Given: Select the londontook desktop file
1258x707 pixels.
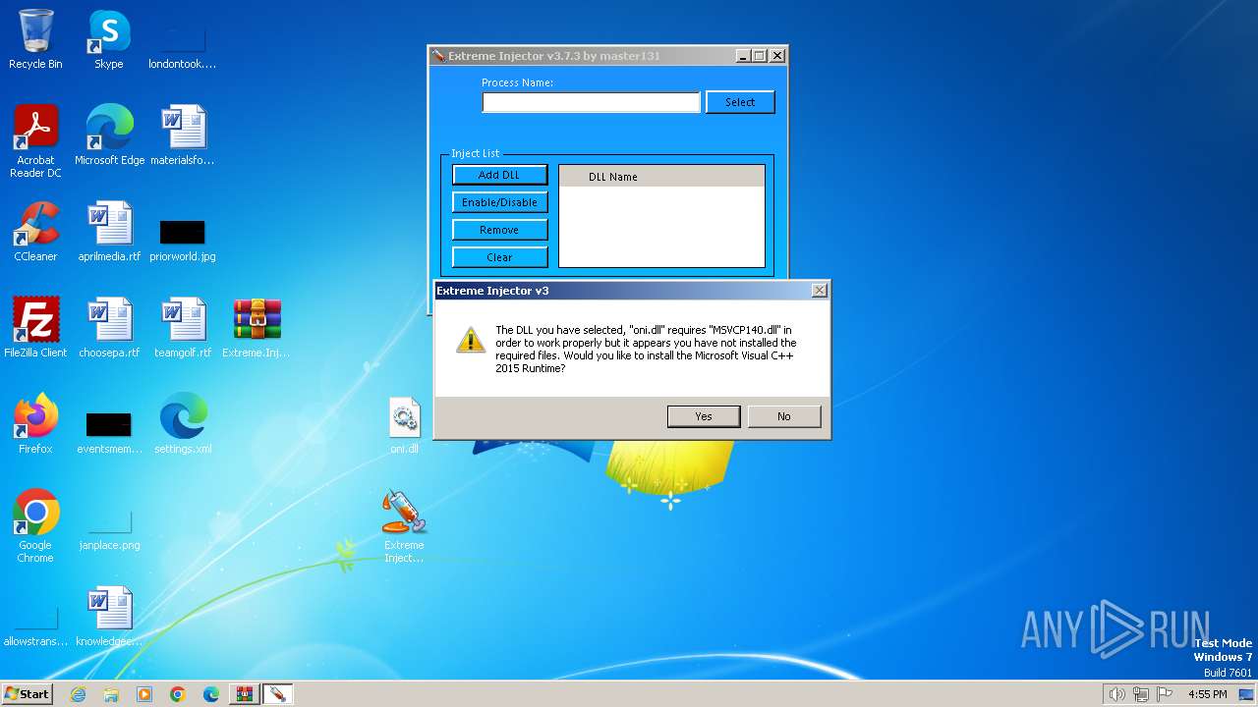Looking at the screenshot, I should (x=183, y=44).
